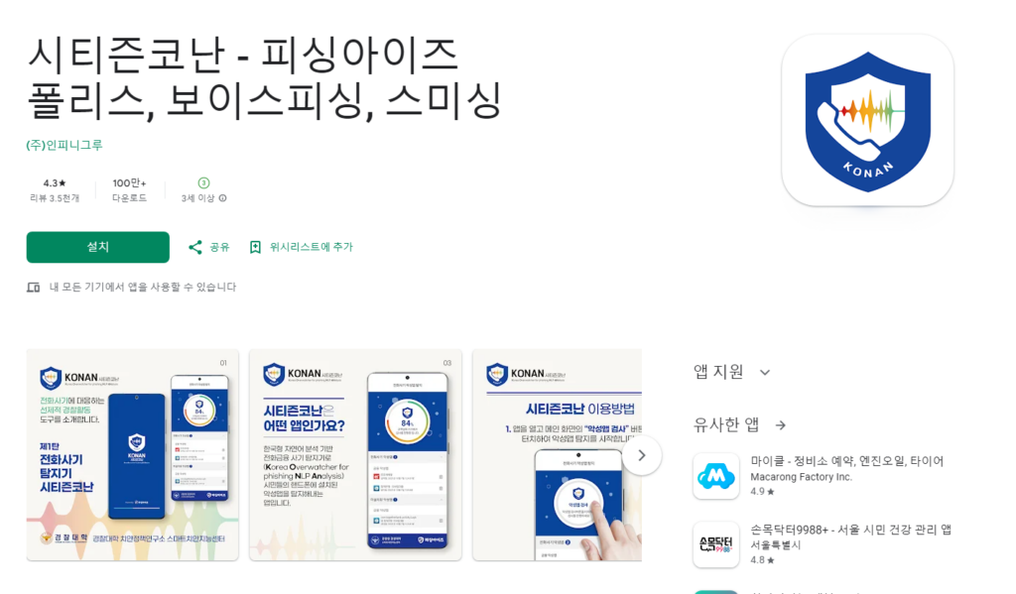Click the next screenshot arrow button
Screen dimensions: 1016x594
tap(642, 455)
